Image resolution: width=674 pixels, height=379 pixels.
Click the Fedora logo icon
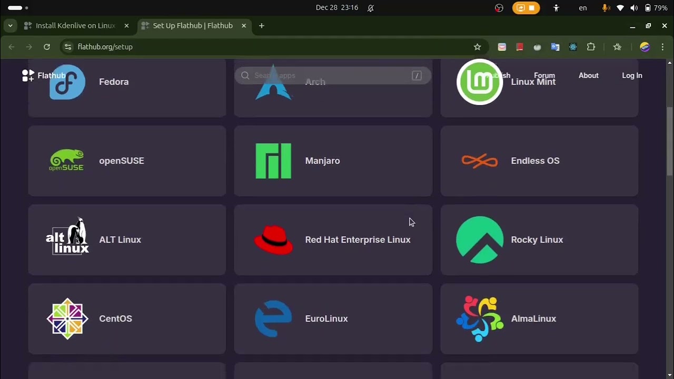click(67, 82)
